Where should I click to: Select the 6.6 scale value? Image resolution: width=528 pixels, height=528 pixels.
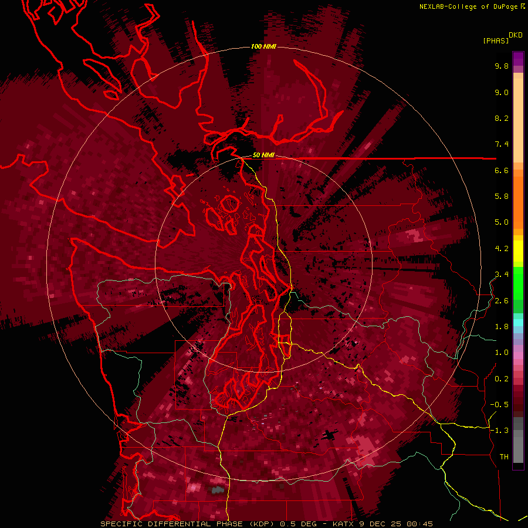pos(502,170)
